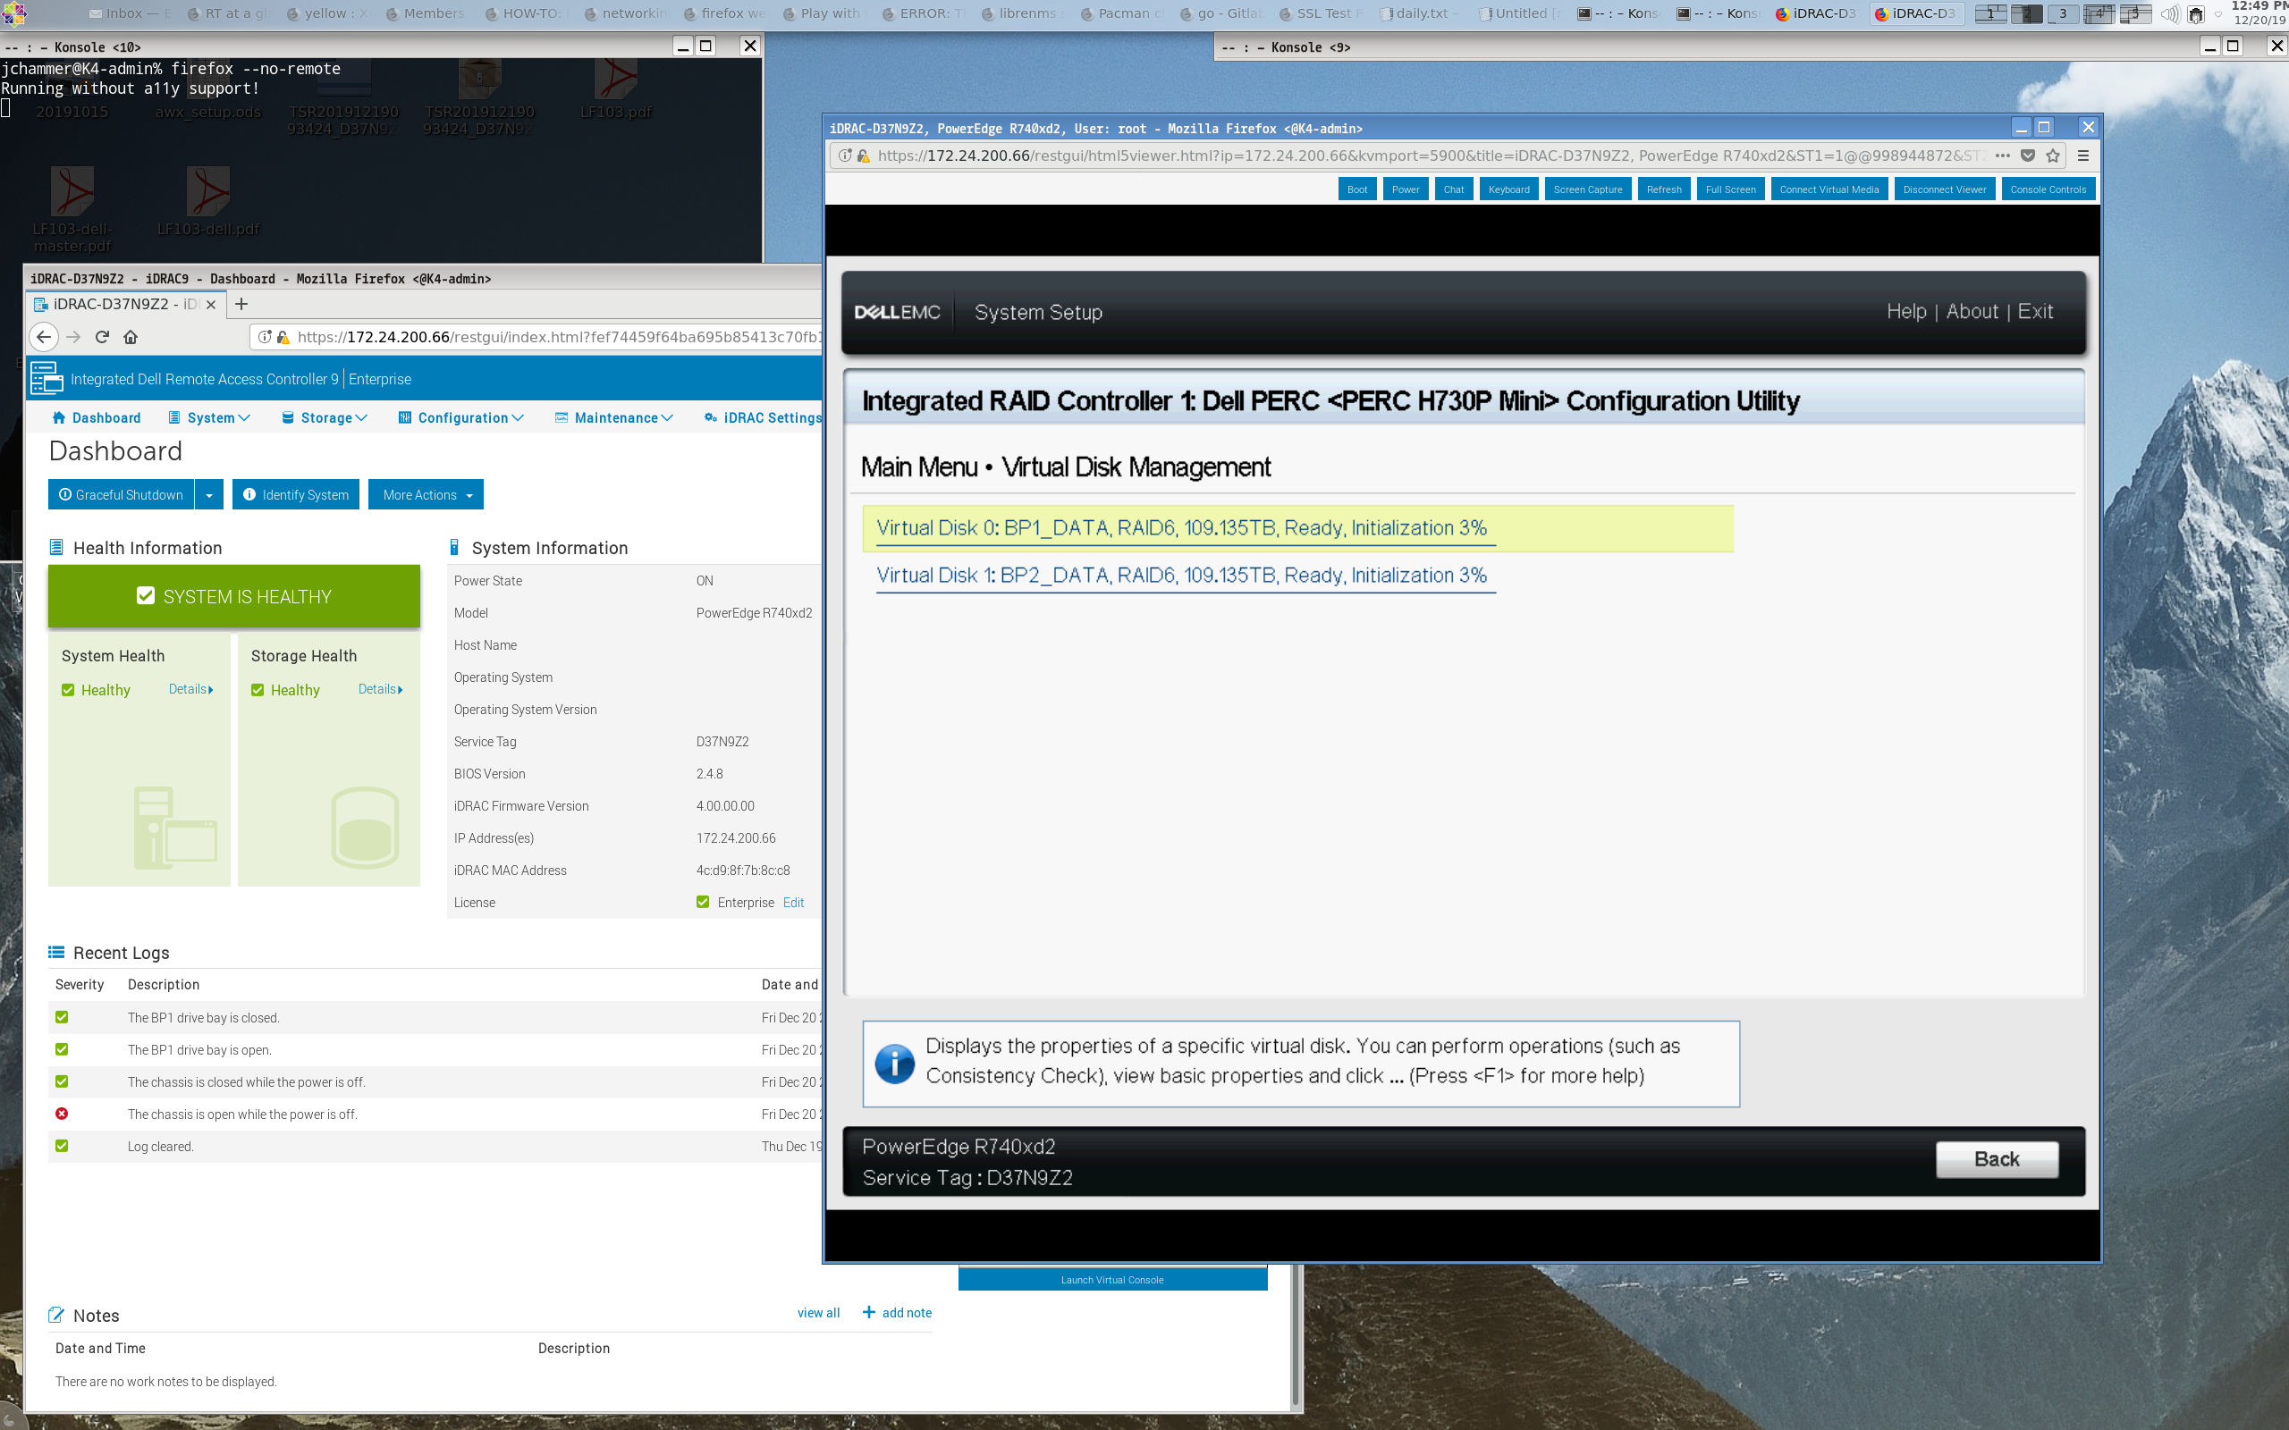Click add note link
The width and height of the screenshot is (2289, 1430).
(x=897, y=1313)
